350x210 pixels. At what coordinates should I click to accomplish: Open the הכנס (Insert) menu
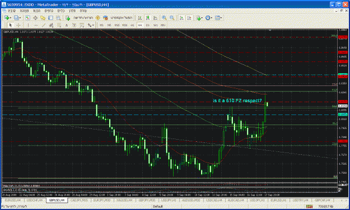click(37, 11)
